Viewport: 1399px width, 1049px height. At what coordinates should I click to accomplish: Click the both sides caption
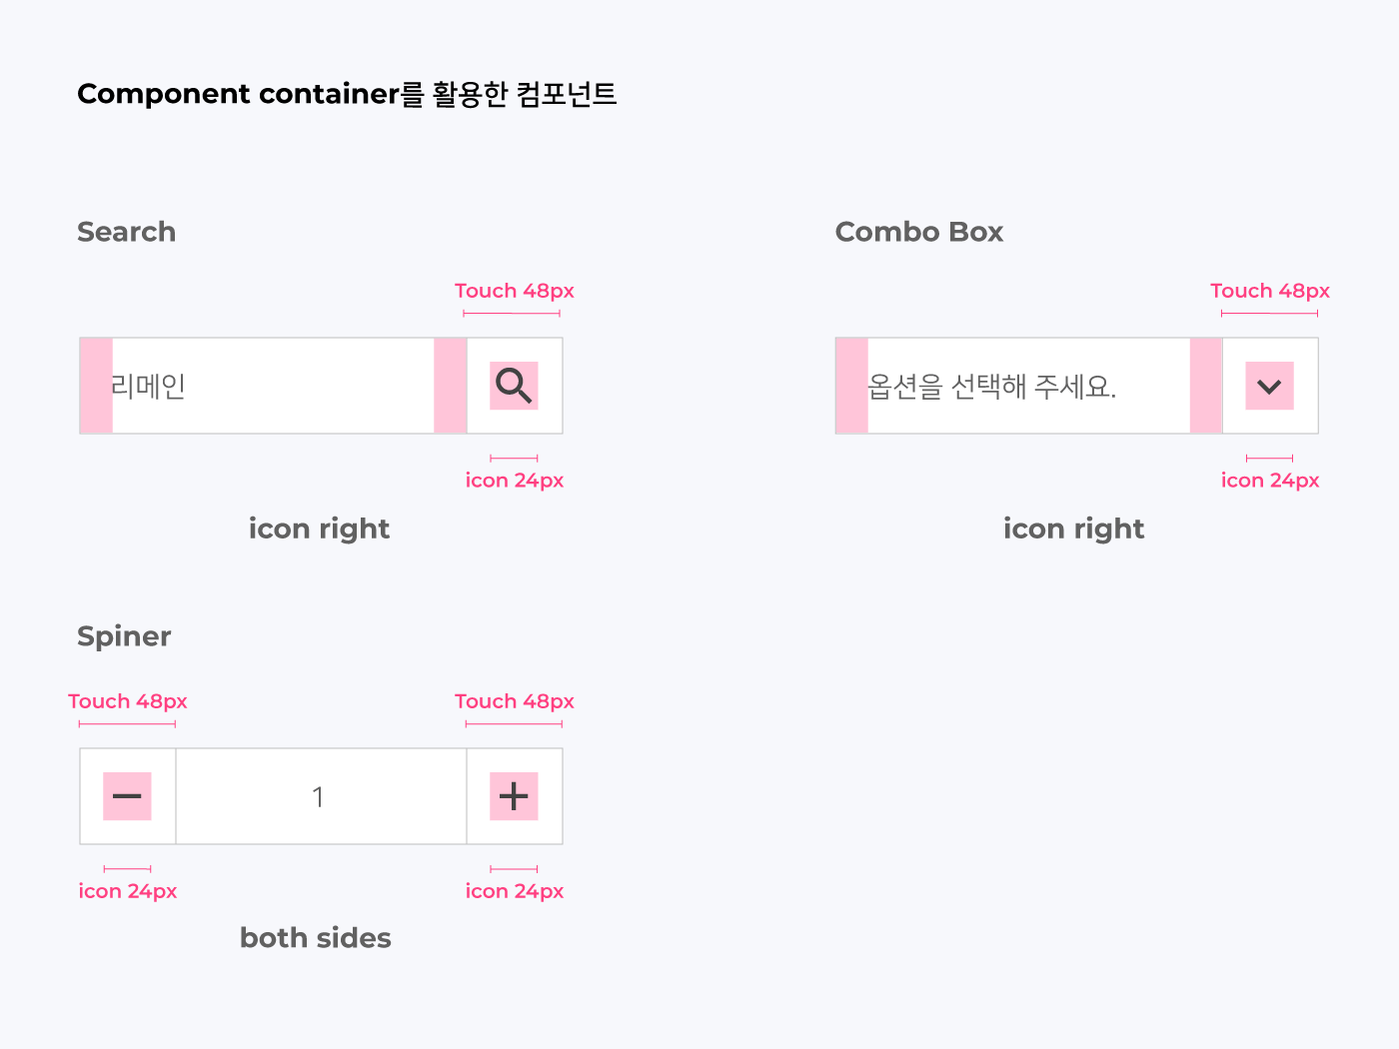click(316, 938)
